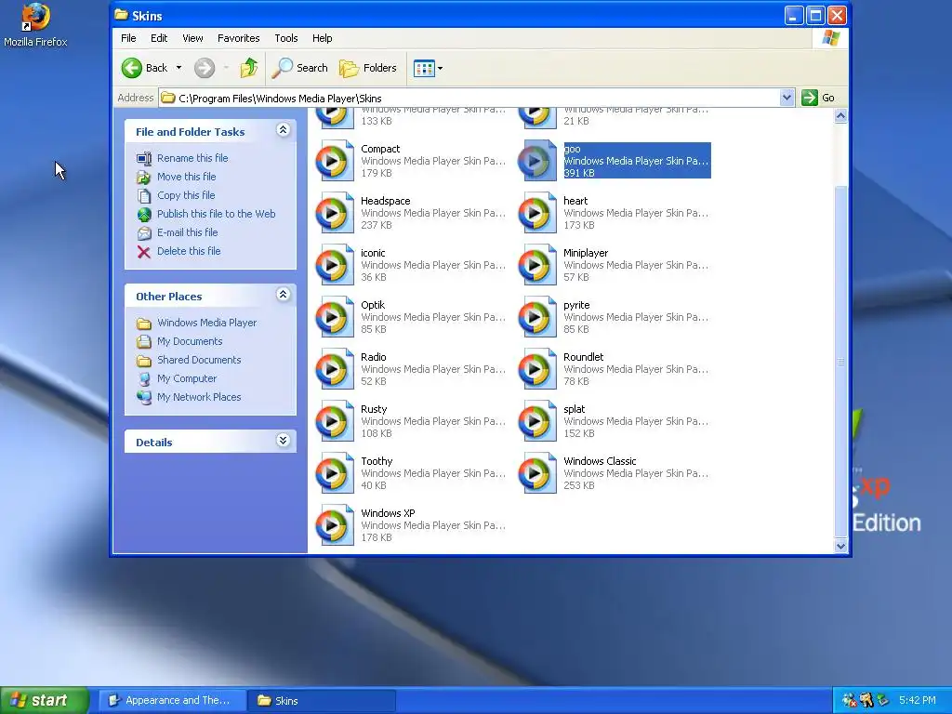Viewport: 952px width, 714px height.
Task: Collapse the Other Places panel
Action: (283, 295)
